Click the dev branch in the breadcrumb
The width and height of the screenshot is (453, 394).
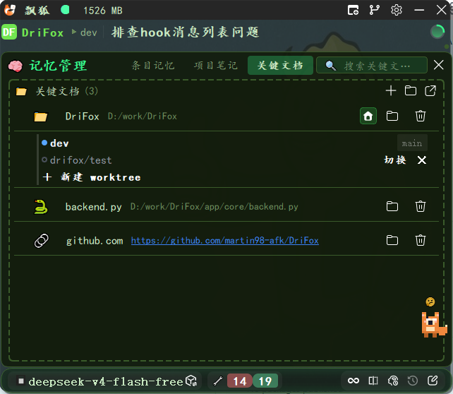click(88, 32)
